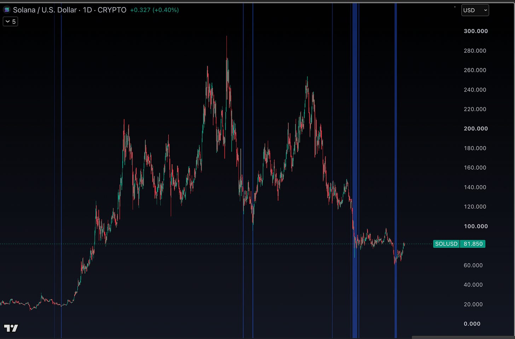Click the 140.000 price axis label

pyautogui.click(x=475, y=187)
